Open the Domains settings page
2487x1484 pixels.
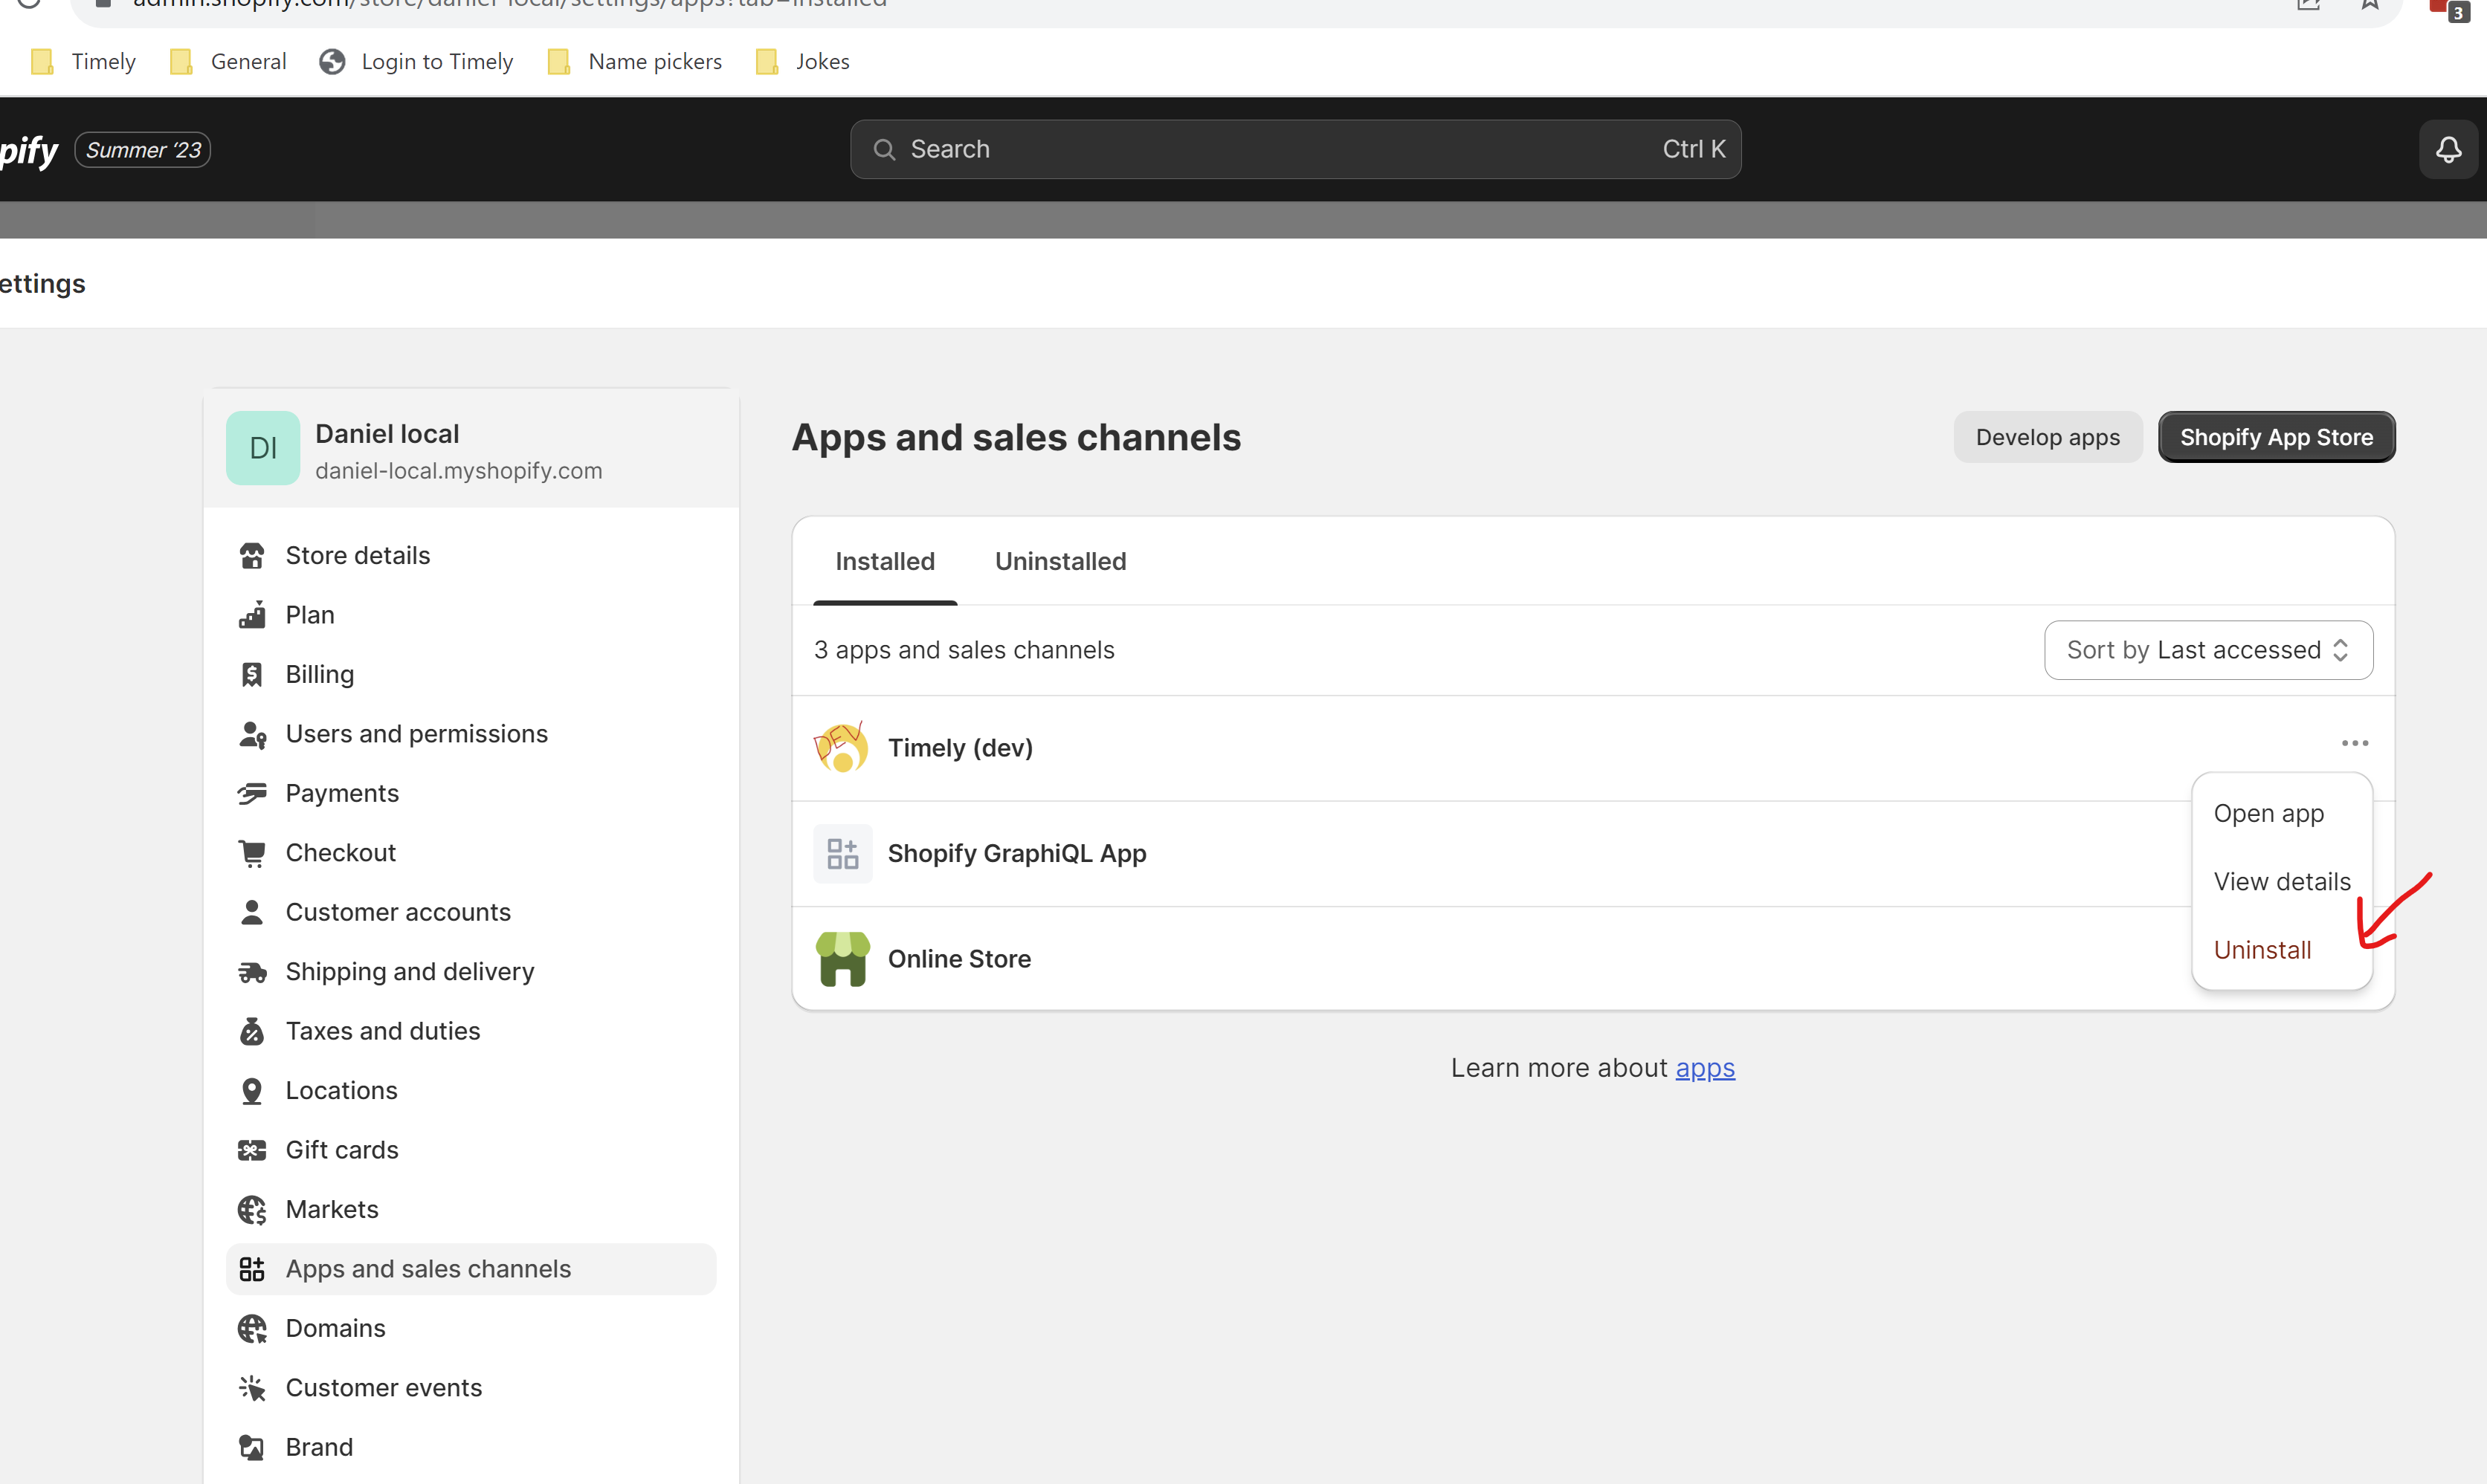pos(471,1329)
